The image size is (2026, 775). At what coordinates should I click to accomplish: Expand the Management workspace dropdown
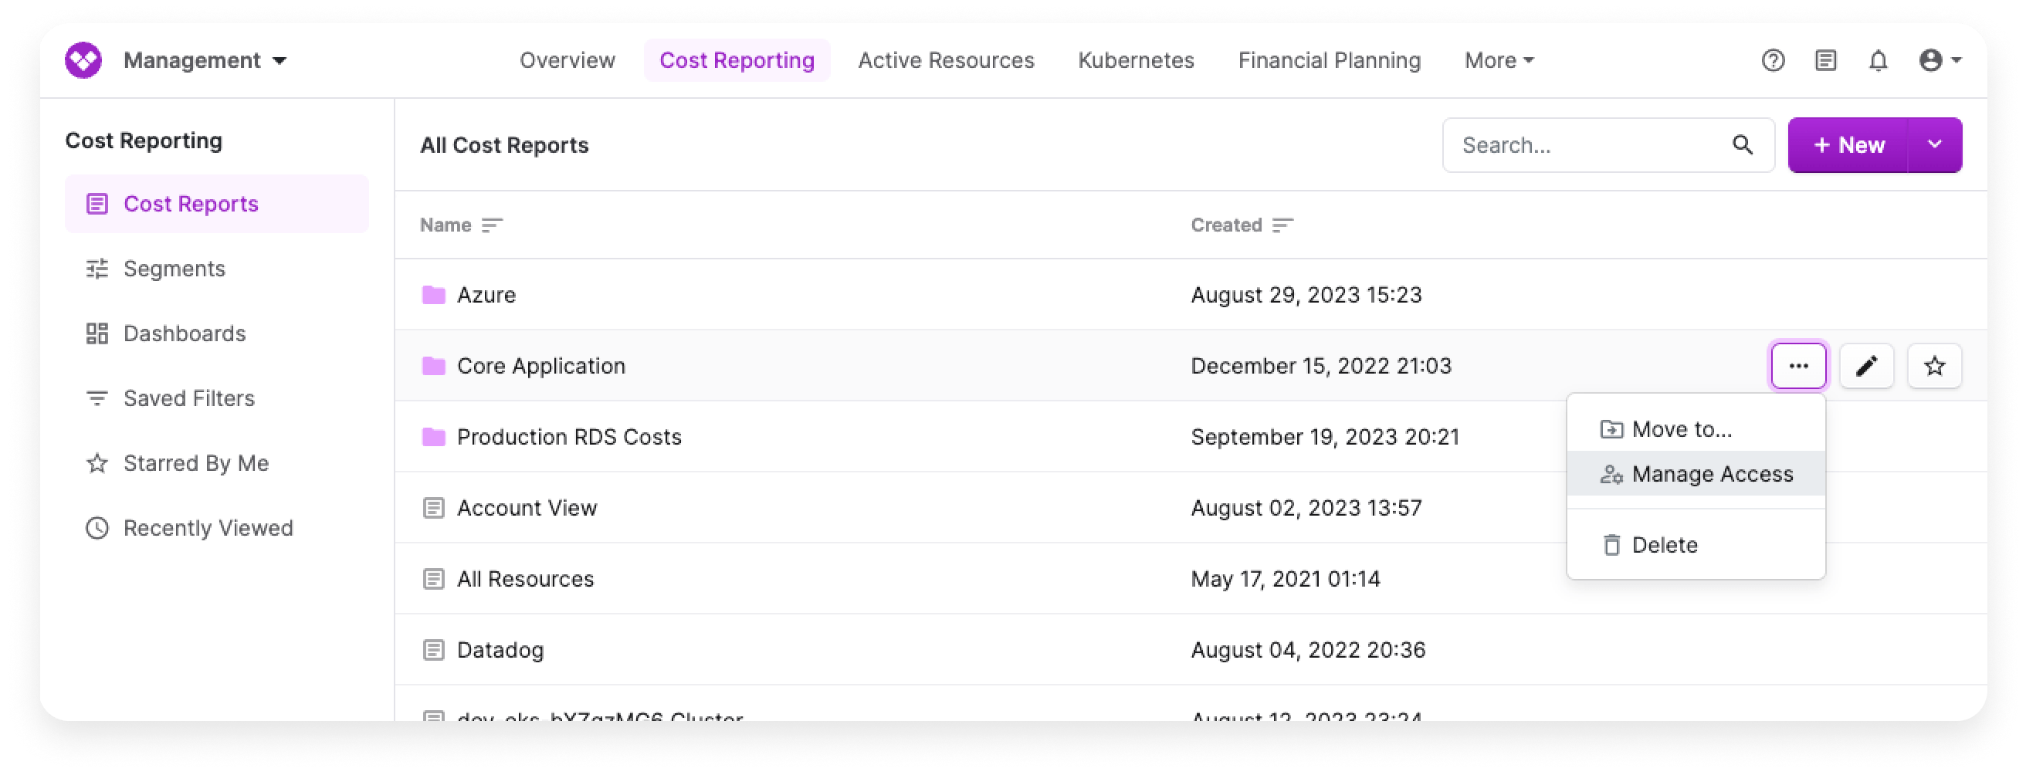coord(205,60)
